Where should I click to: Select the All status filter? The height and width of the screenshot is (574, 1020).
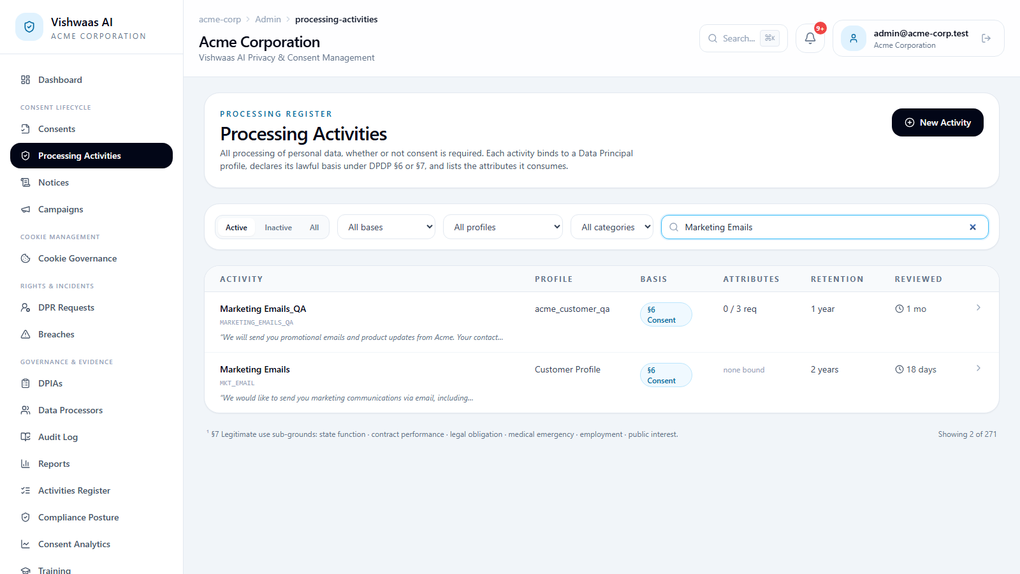314,227
